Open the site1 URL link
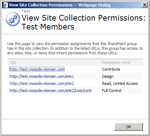The width and height of the screenshot is (150, 136). [x=42, y=76]
